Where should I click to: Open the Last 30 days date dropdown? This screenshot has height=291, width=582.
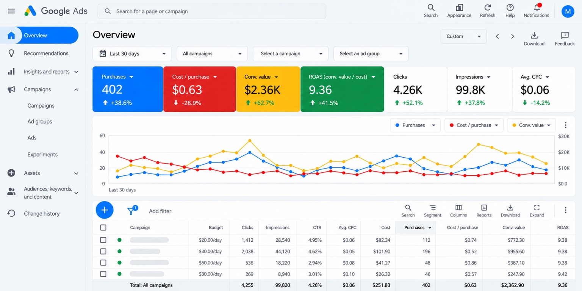[x=132, y=53]
